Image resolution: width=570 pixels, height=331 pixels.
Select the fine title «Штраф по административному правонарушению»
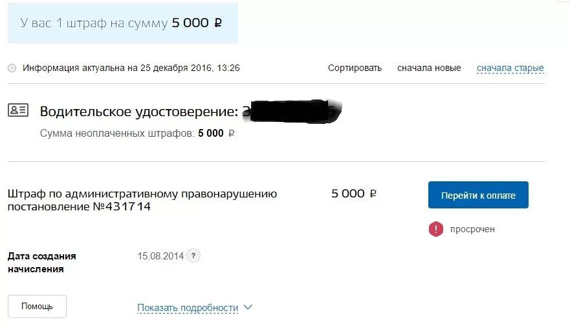pyautogui.click(x=142, y=194)
